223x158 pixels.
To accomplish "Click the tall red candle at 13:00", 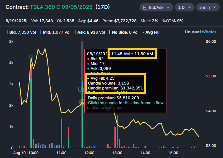I will (117, 131).
